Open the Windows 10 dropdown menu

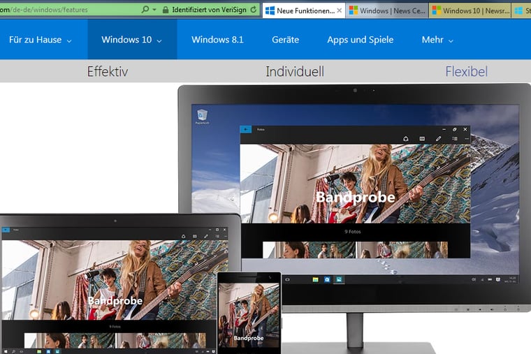(131, 40)
